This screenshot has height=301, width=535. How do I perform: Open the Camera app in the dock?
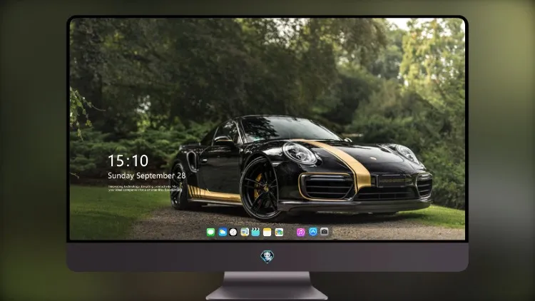(324, 232)
